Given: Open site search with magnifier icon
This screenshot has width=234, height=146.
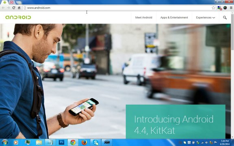Looking at the screenshot, I should 225,17.
